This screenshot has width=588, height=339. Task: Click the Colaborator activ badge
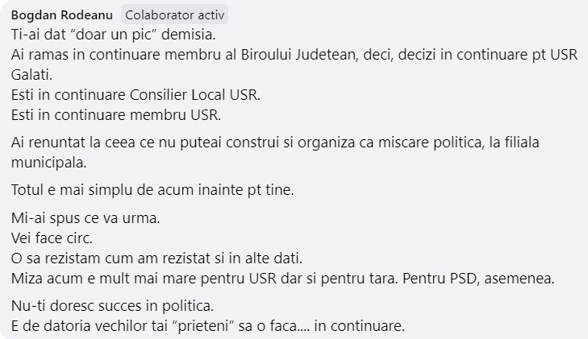tap(175, 15)
